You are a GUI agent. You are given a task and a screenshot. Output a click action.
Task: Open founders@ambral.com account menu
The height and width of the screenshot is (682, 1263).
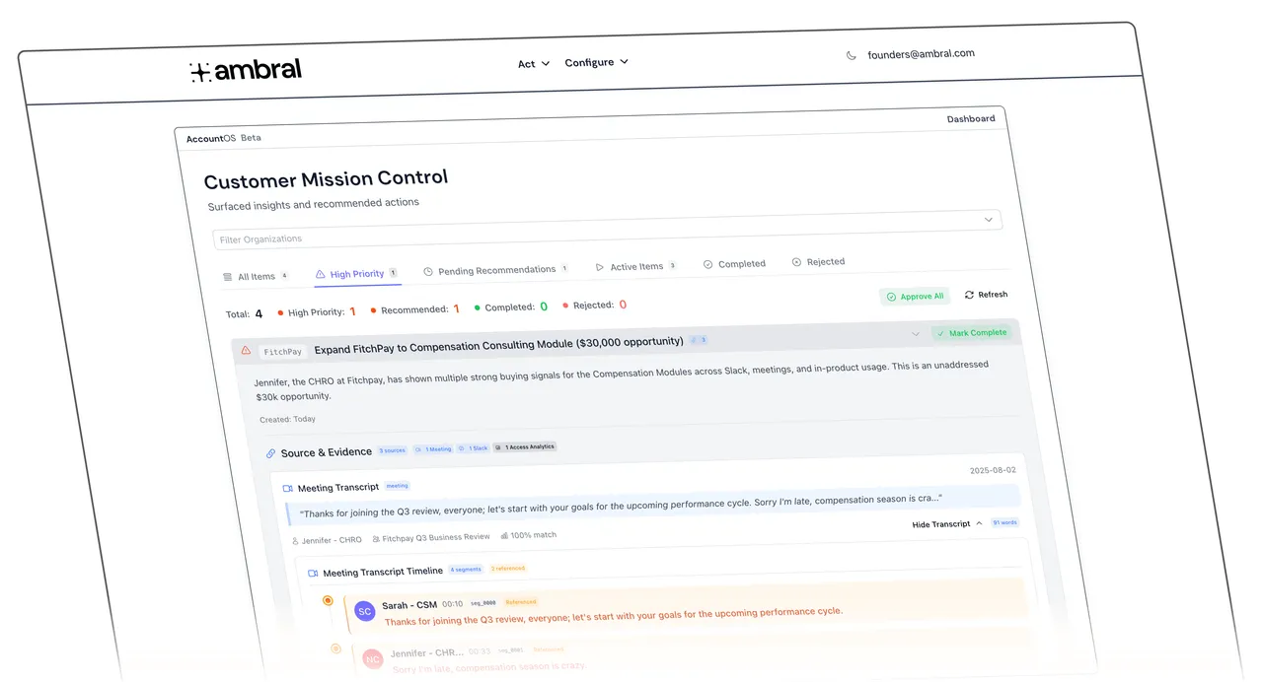[x=921, y=54]
